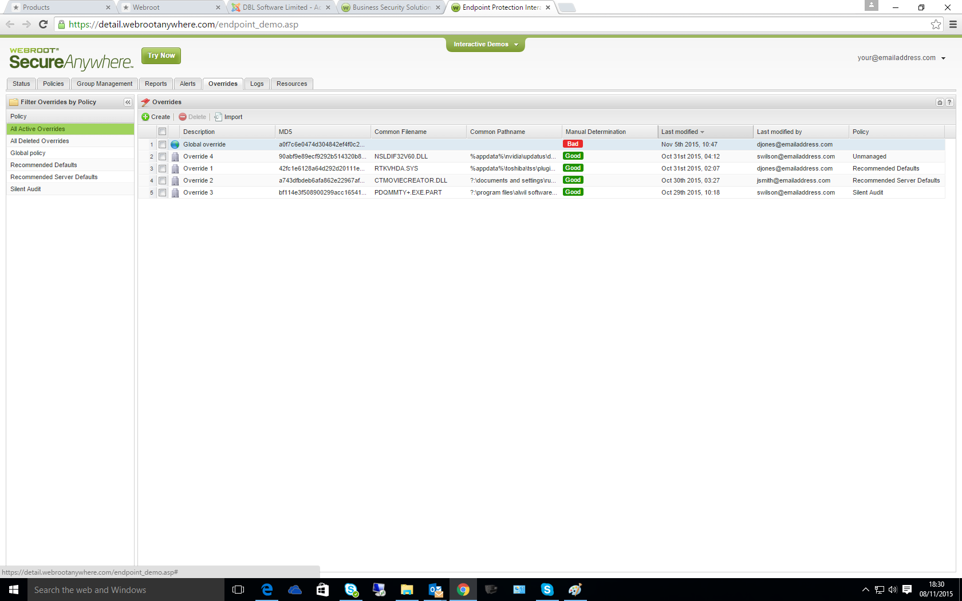Select Recommended Defaults policy filter

tap(70, 165)
